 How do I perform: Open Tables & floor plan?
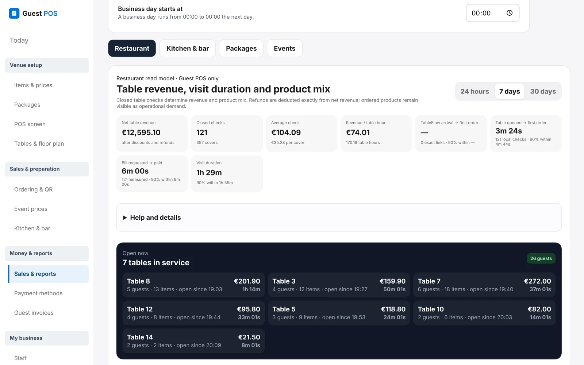point(39,143)
